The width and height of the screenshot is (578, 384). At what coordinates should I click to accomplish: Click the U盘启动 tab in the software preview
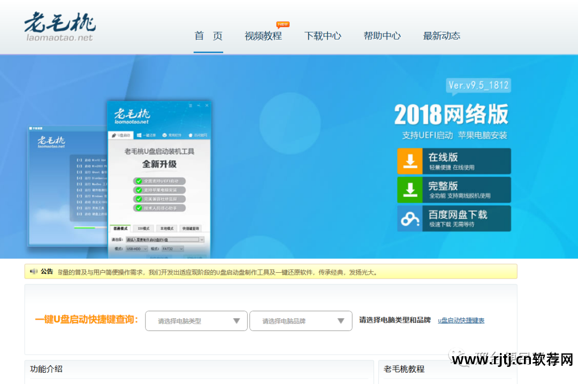pos(121,135)
